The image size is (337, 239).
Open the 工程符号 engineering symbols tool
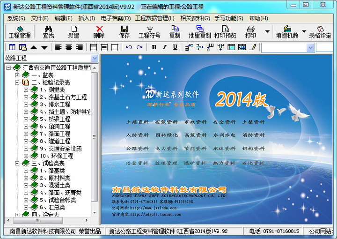149,32
